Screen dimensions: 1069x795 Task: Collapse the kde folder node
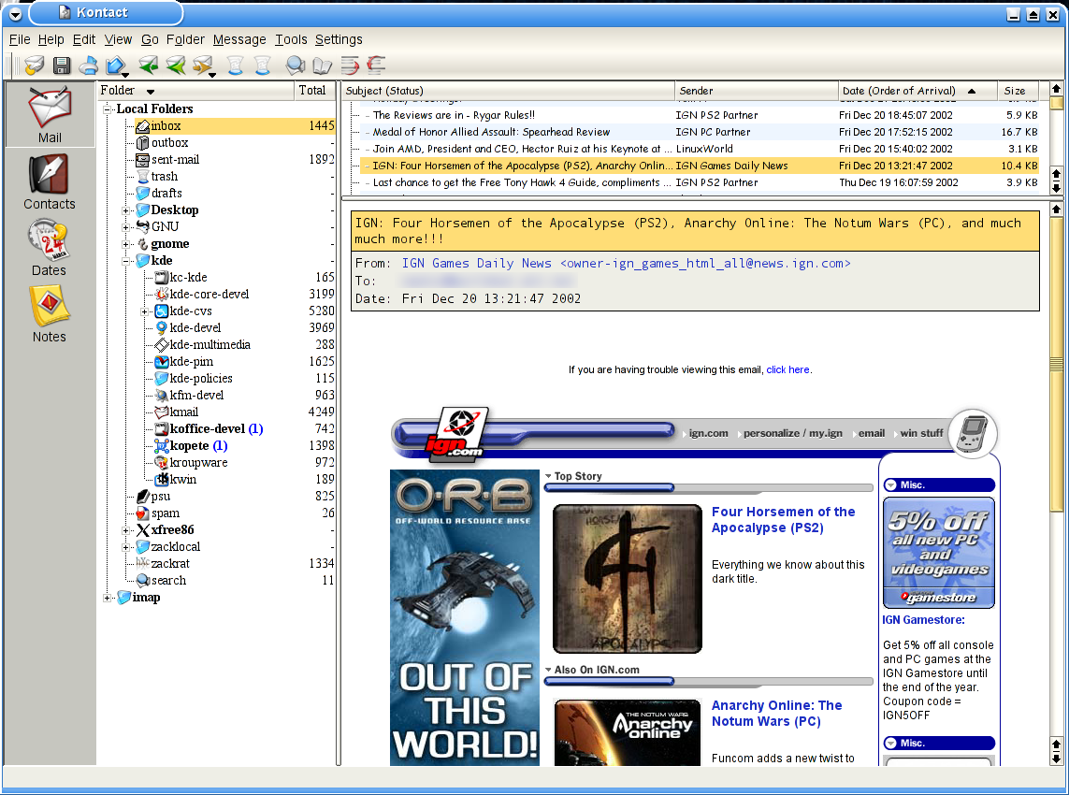pyautogui.click(x=126, y=260)
